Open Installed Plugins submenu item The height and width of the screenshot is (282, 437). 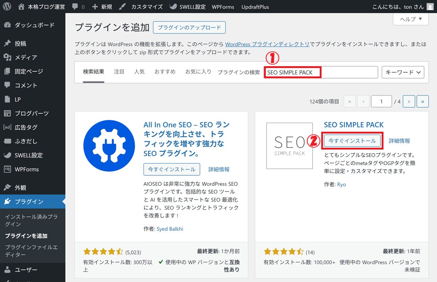pos(31,220)
